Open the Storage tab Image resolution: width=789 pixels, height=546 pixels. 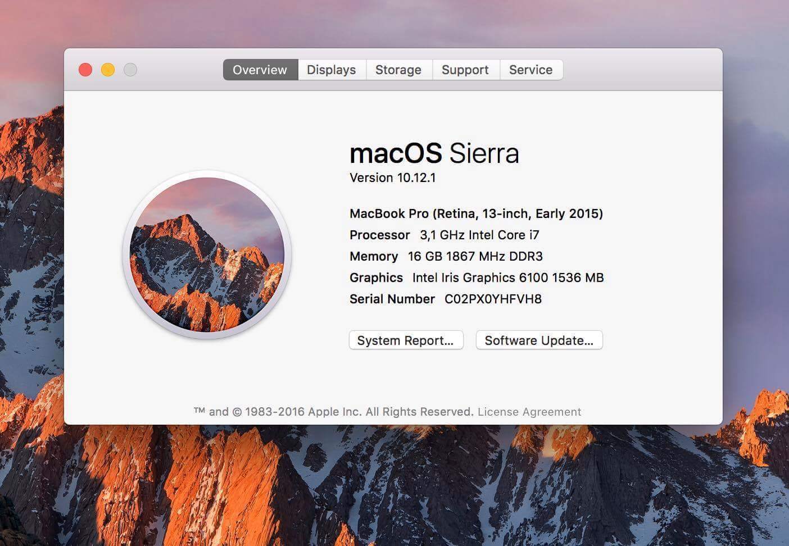coord(398,70)
